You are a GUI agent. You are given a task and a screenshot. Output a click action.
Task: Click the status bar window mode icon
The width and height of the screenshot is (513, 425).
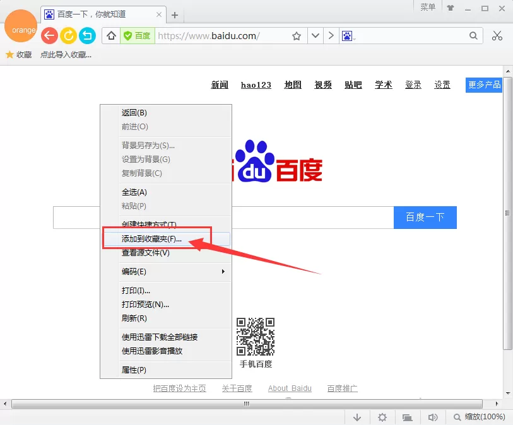click(x=408, y=417)
